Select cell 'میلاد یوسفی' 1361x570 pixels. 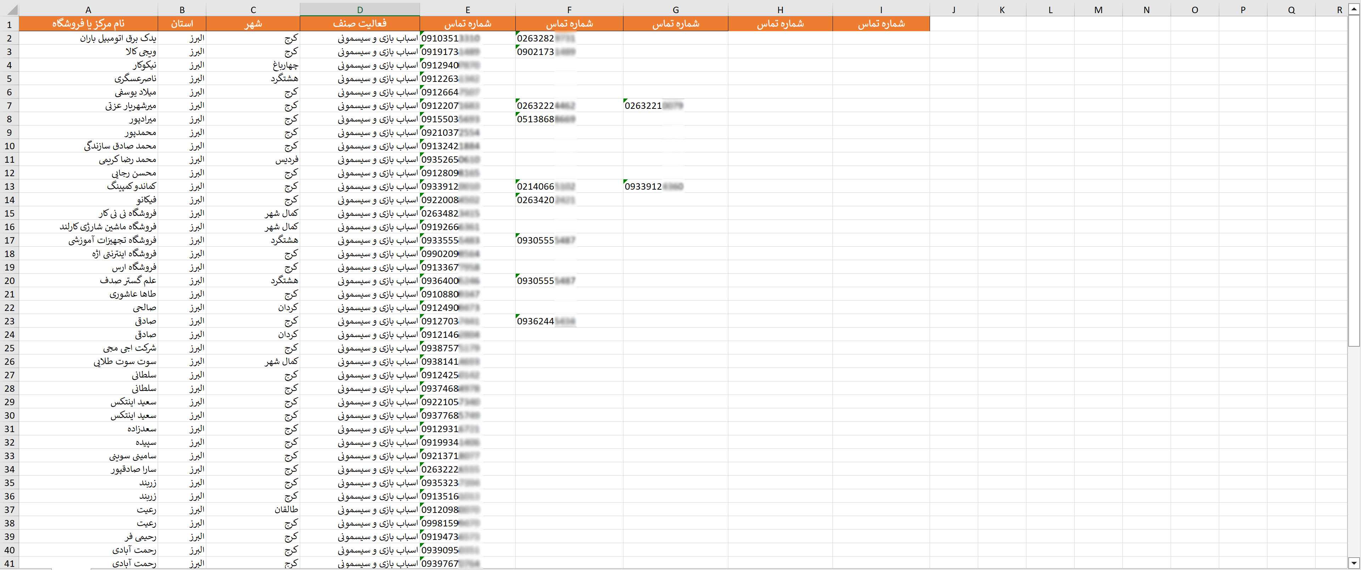point(88,92)
